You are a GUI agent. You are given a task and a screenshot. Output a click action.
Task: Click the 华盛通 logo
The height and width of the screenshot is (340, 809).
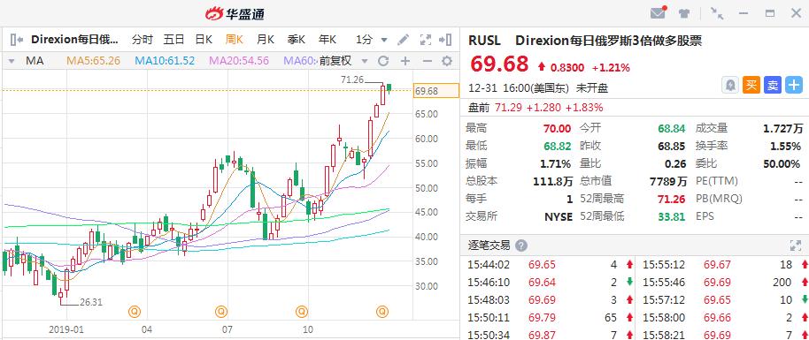point(235,14)
